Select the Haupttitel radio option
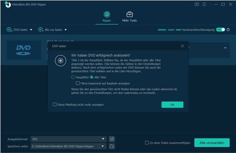 [x=73, y=77]
